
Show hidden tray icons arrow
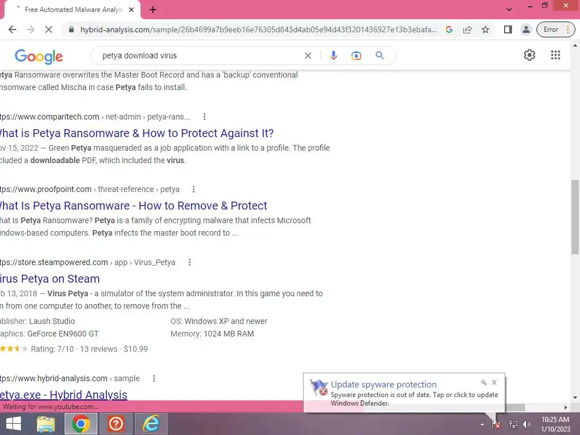tap(482, 424)
